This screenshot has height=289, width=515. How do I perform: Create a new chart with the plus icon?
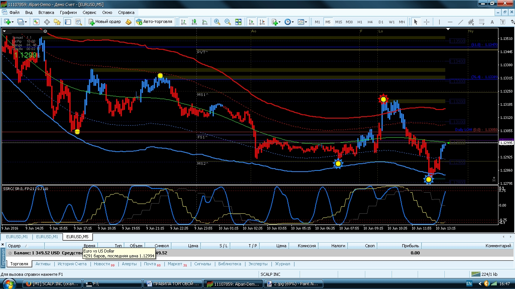pos(7,22)
